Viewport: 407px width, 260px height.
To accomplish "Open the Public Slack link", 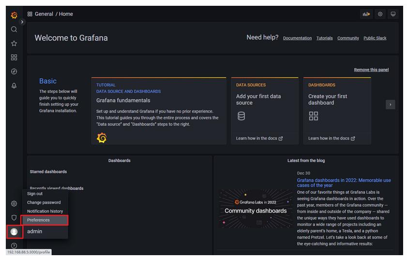I will pyautogui.click(x=375, y=38).
